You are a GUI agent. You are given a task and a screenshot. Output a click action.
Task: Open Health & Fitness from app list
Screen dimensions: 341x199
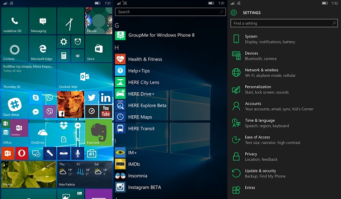coord(139,59)
